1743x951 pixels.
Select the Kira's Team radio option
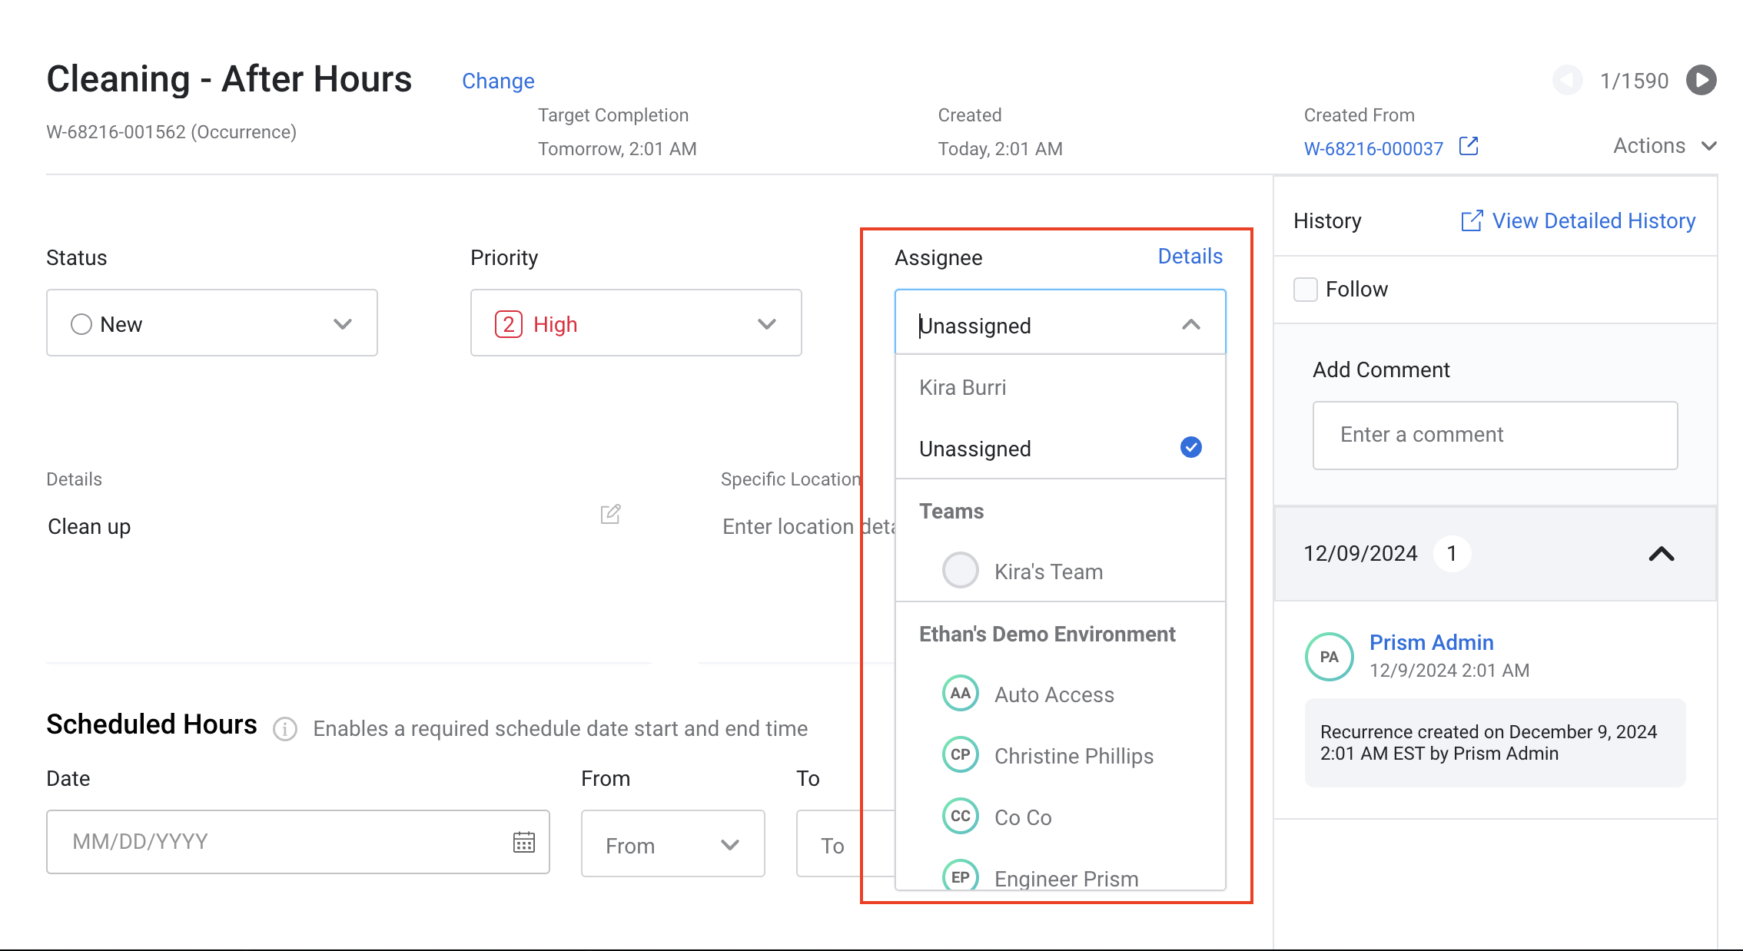click(x=960, y=571)
